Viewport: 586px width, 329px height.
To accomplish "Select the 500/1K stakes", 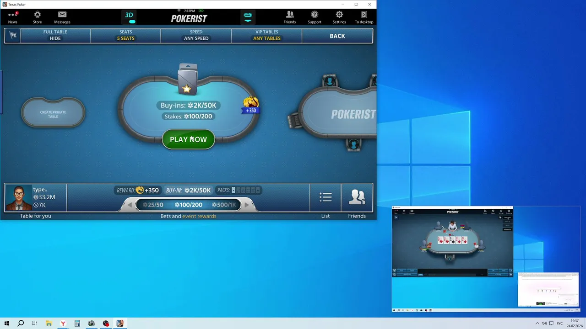I will pos(223,205).
